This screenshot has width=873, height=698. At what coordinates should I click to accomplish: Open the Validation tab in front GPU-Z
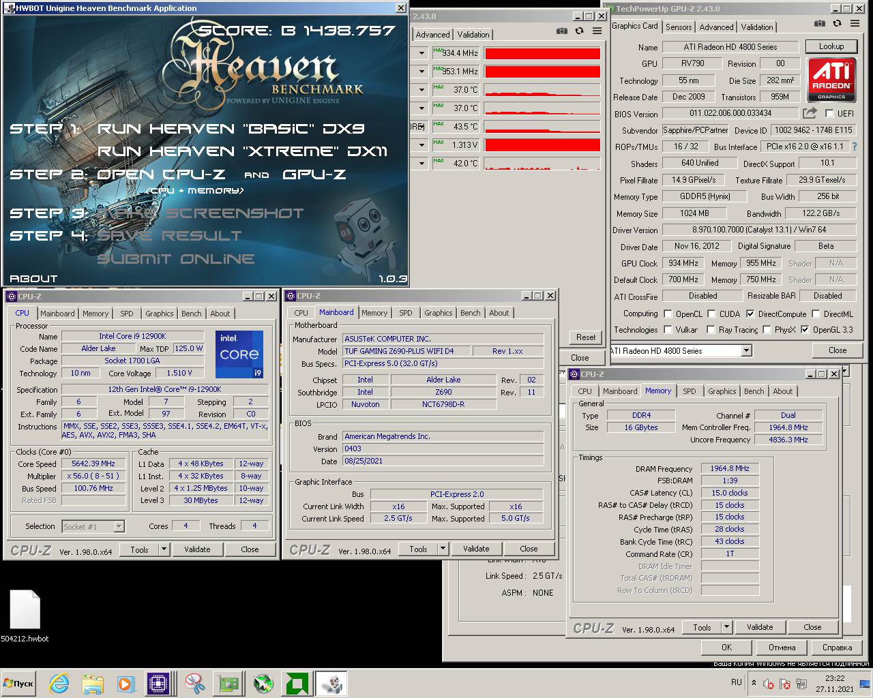click(757, 27)
